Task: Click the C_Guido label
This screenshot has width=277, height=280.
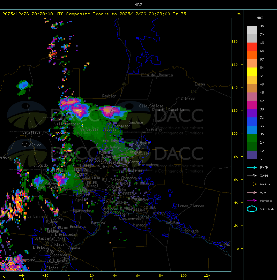Action: coord(41,165)
